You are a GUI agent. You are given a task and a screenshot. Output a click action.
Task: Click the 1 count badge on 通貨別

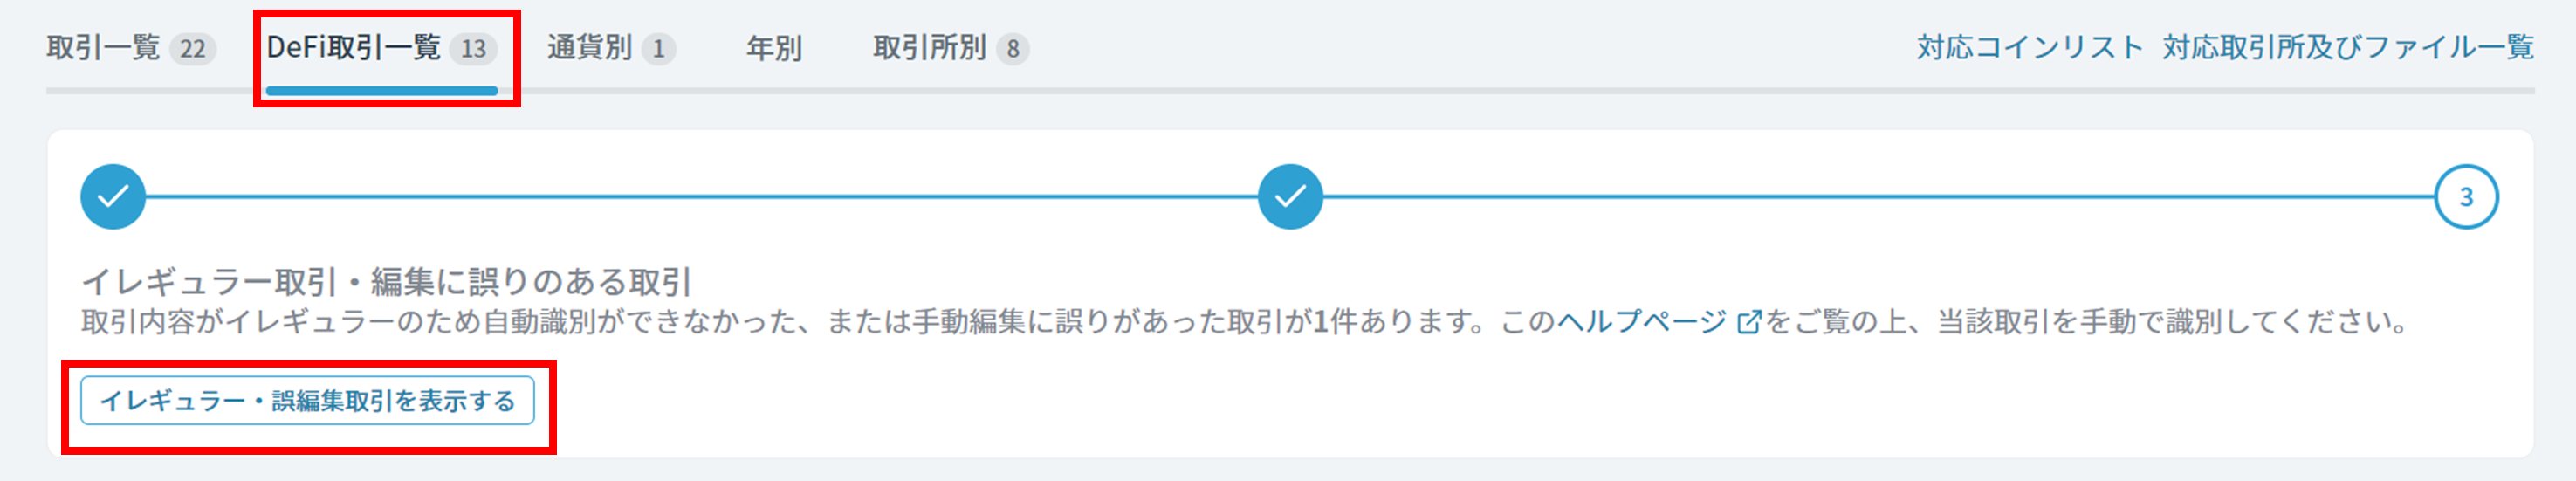coord(658,48)
